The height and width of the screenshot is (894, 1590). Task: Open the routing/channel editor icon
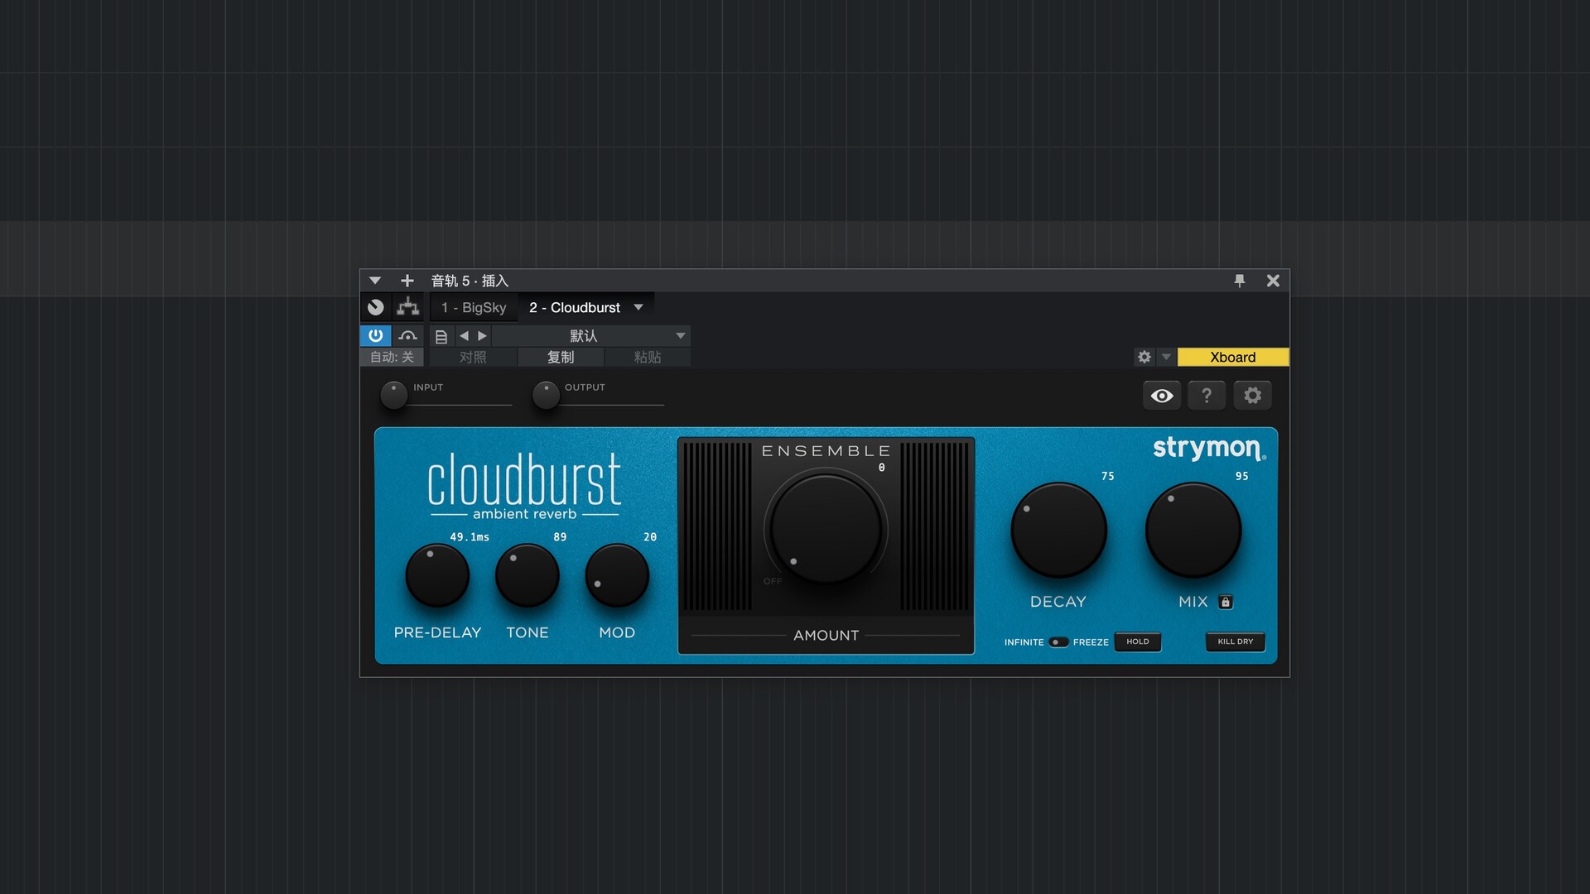[x=407, y=307]
